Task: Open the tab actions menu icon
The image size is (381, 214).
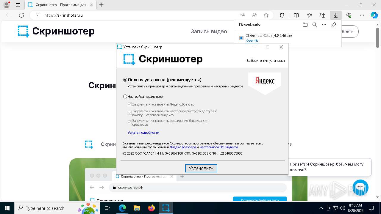Action: pyautogui.click(x=18, y=5)
